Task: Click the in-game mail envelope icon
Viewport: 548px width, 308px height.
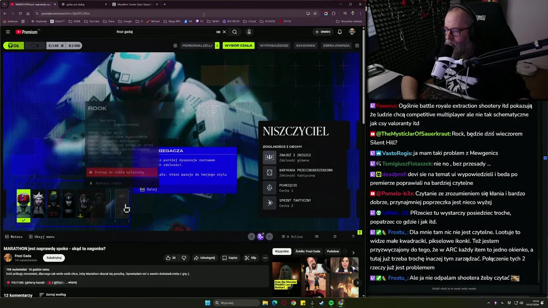Action: pyautogui.click(x=317, y=237)
